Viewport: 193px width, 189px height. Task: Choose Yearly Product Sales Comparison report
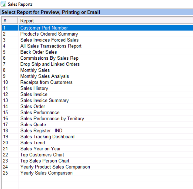(x=55, y=167)
